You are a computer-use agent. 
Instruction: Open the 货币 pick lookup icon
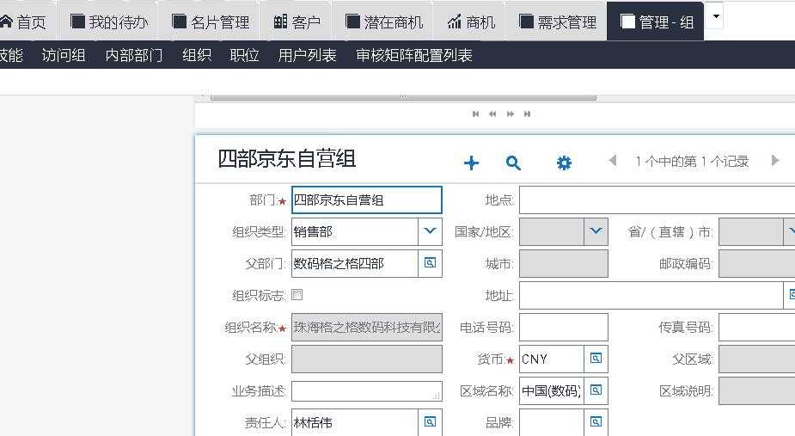pyautogui.click(x=596, y=359)
